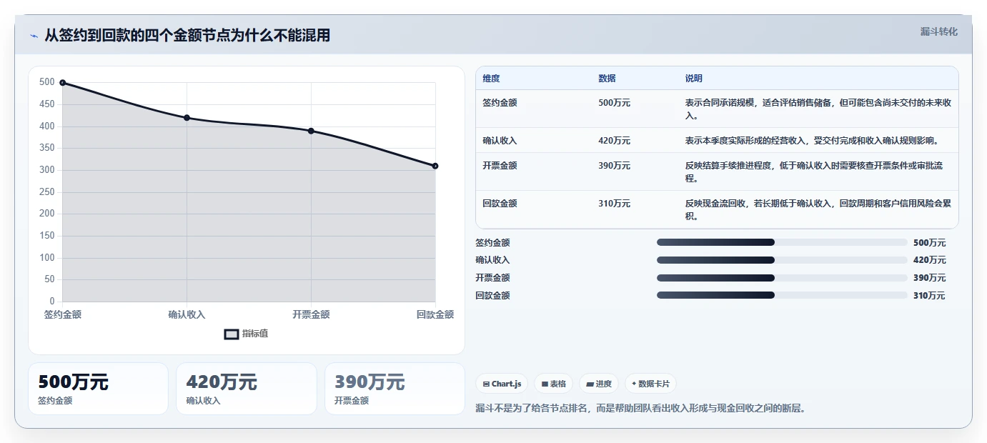Click the 签约金额 progress bar
987x443 pixels.
click(781, 242)
